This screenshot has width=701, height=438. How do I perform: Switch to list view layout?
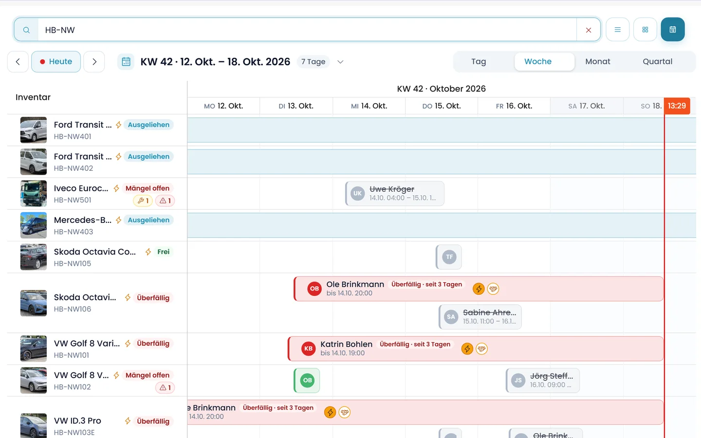[618, 30]
